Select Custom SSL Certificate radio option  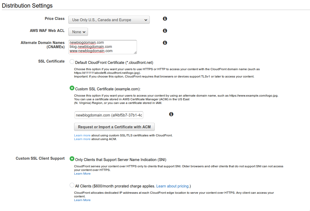click(72, 88)
